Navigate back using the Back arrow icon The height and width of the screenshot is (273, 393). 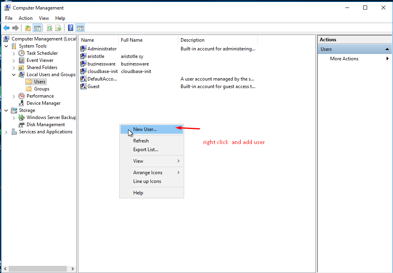(6, 28)
